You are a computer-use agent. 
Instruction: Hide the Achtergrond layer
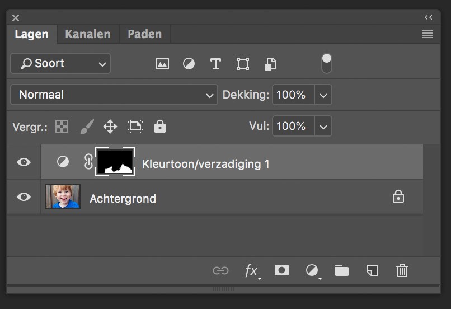[24, 197]
